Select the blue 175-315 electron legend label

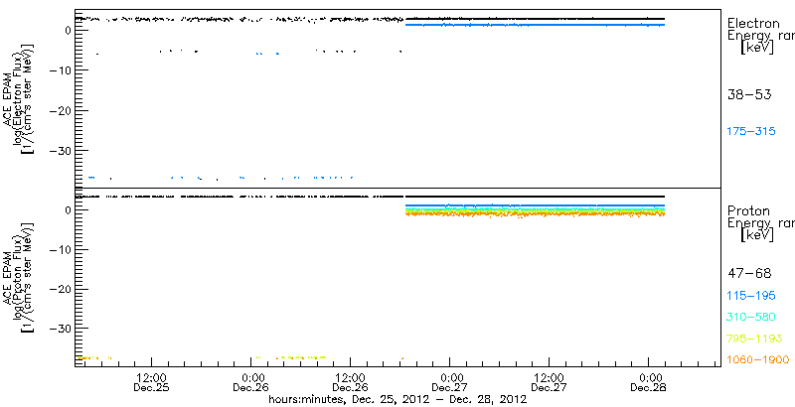pyautogui.click(x=751, y=132)
